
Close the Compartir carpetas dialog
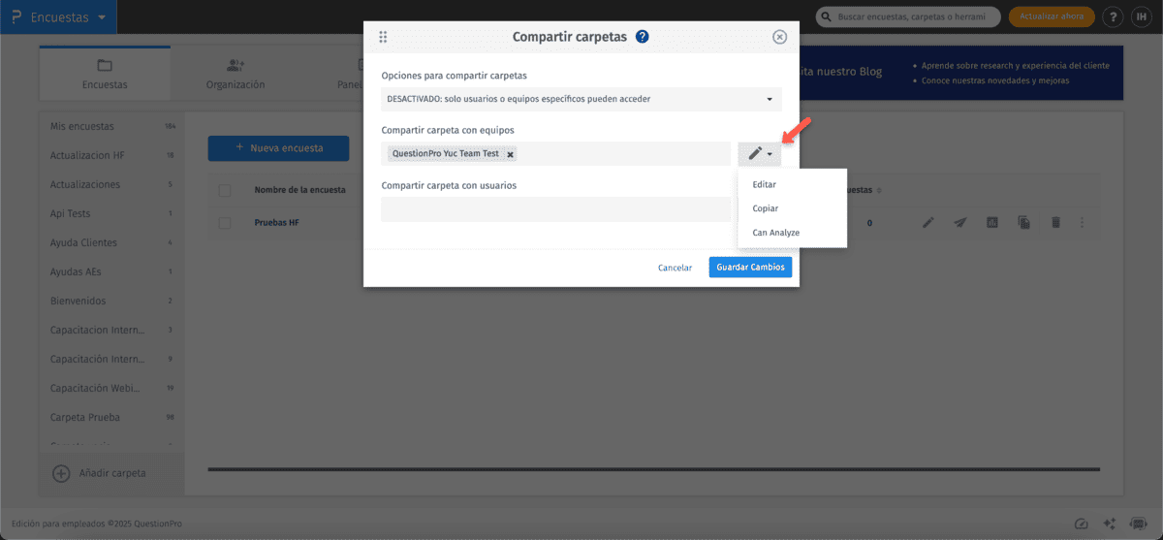tap(779, 37)
